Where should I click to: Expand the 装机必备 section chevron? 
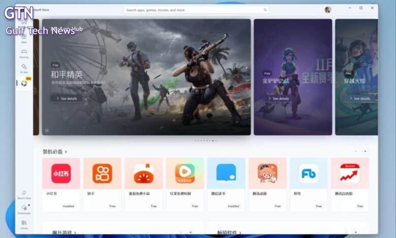[x=66, y=151]
